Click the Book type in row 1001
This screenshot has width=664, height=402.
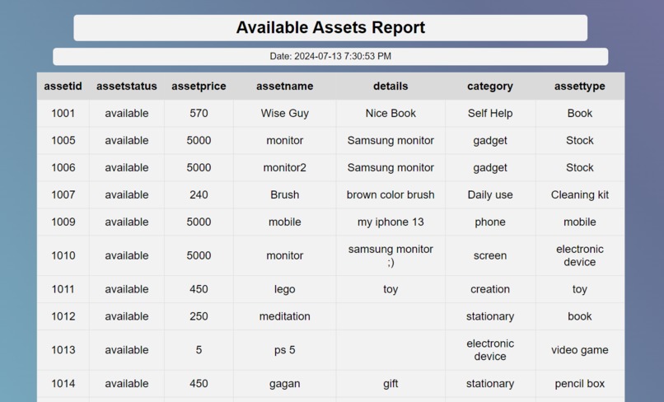pyautogui.click(x=580, y=113)
